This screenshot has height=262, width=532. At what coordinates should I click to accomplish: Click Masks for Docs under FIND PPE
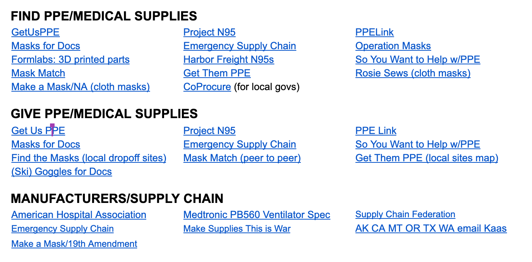[45, 46]
